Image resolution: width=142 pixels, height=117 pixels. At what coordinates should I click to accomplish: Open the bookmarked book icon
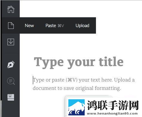pos(11,97)
